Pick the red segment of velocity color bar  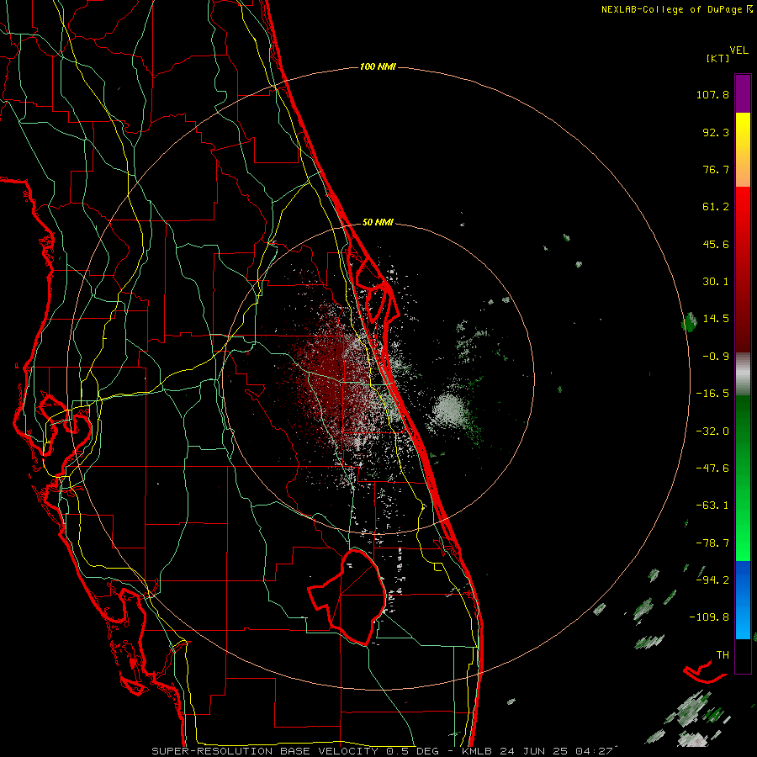coord(743,269)
